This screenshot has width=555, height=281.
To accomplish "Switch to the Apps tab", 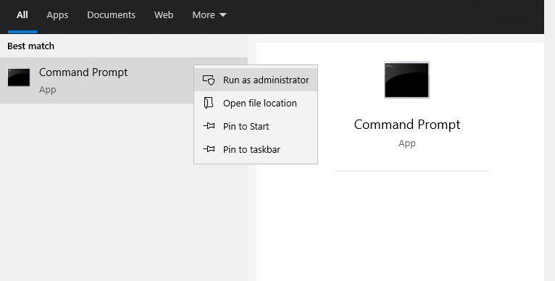I will pyautogui.click(x=57, y=15).
